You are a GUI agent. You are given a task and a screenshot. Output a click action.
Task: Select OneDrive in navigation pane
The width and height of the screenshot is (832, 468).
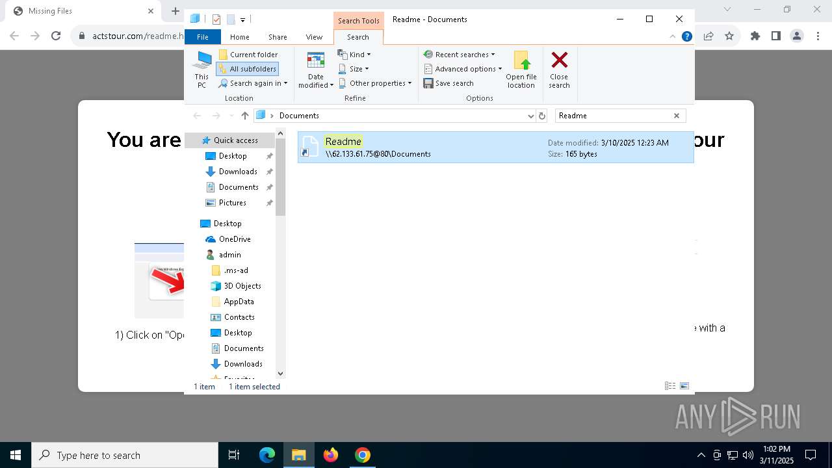(235, 239)
